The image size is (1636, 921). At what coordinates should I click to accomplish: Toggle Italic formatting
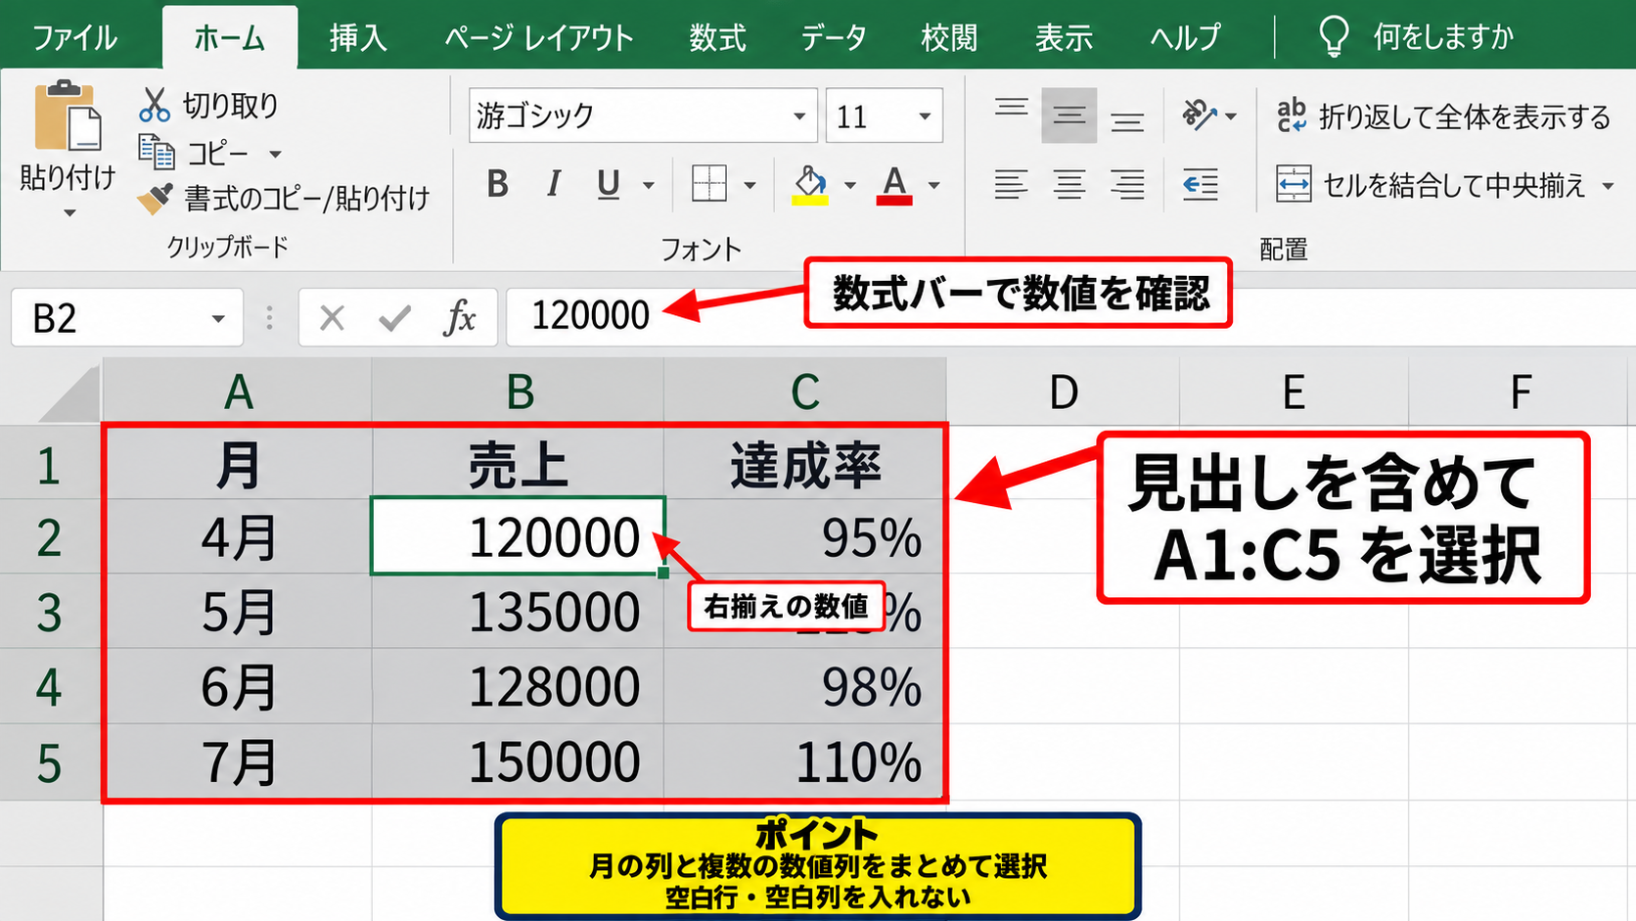click(x=554, y=184)
